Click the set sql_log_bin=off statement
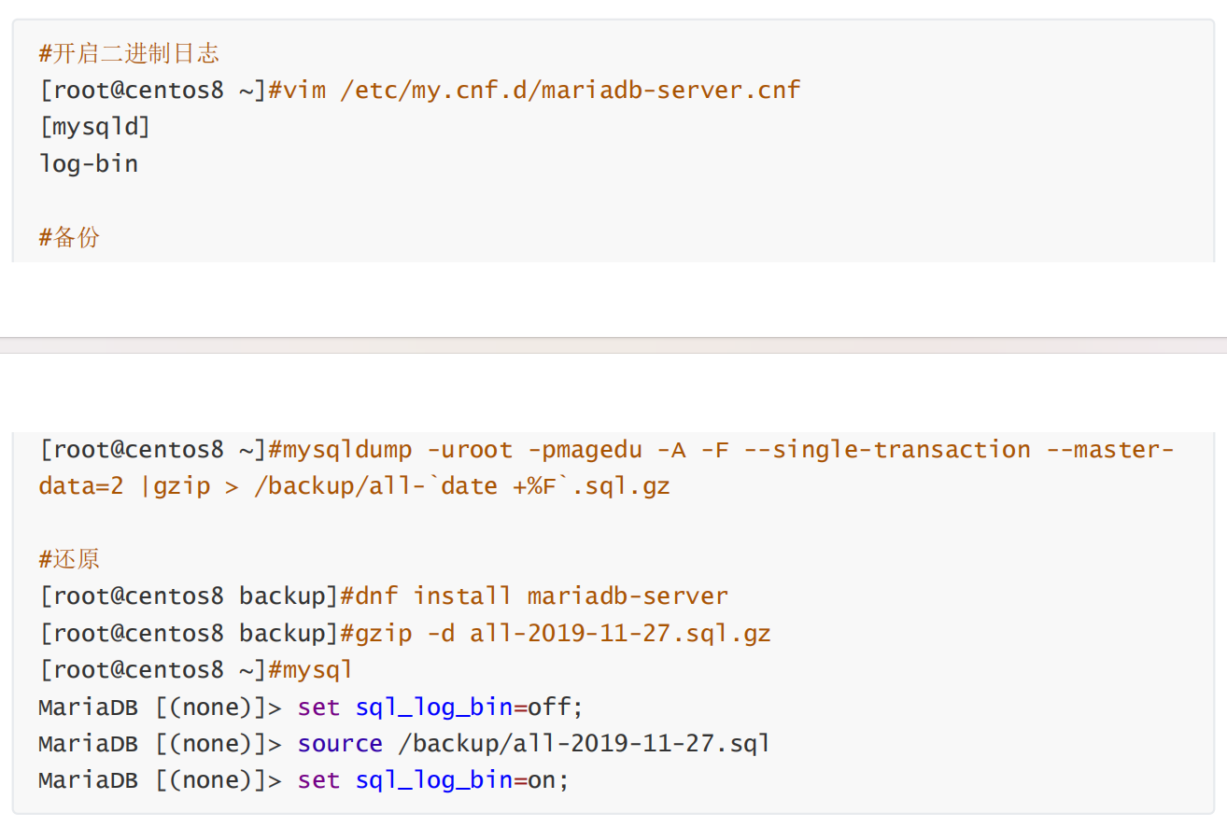 [441, 708]
